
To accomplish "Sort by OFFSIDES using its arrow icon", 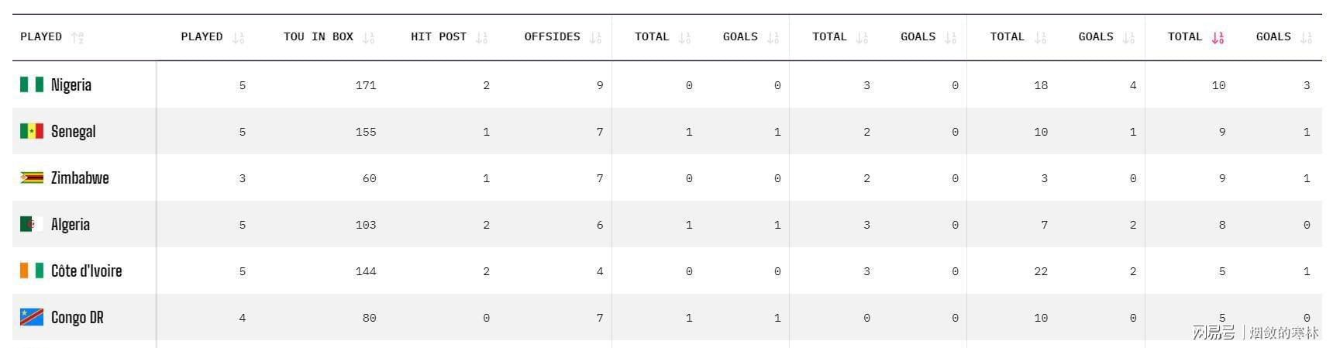I will (595, 37).
